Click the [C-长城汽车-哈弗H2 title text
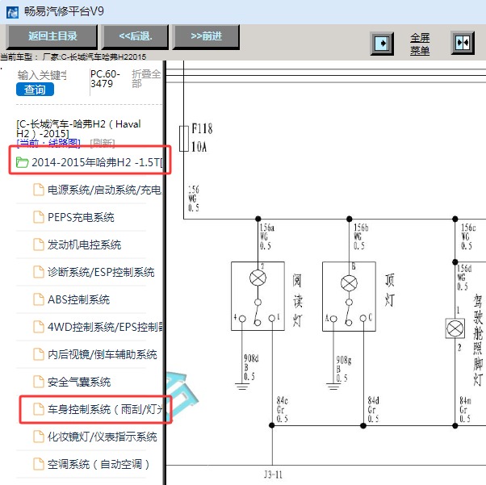 (78, 128)
